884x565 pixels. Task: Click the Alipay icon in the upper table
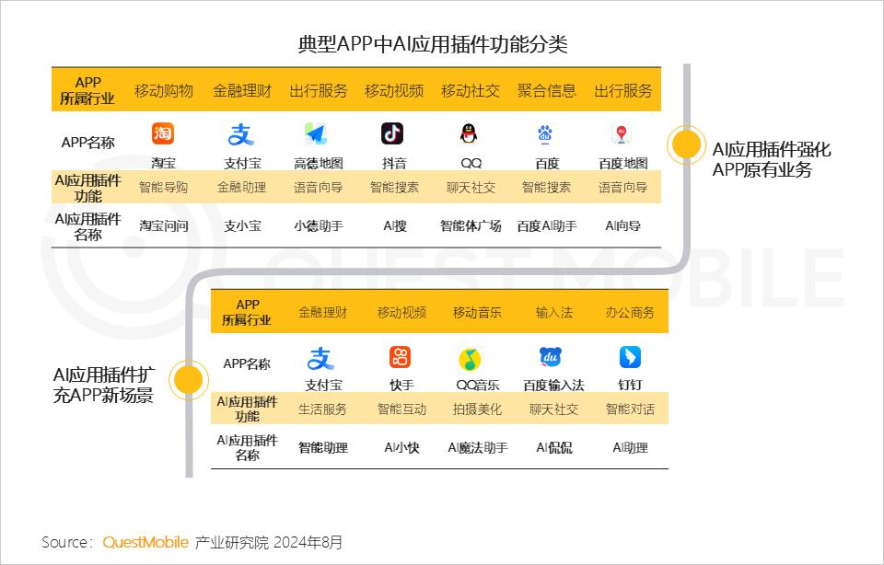240,134
